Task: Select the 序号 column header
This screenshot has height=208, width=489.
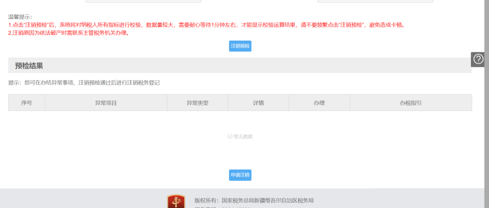Action: [x=26, y=103]
